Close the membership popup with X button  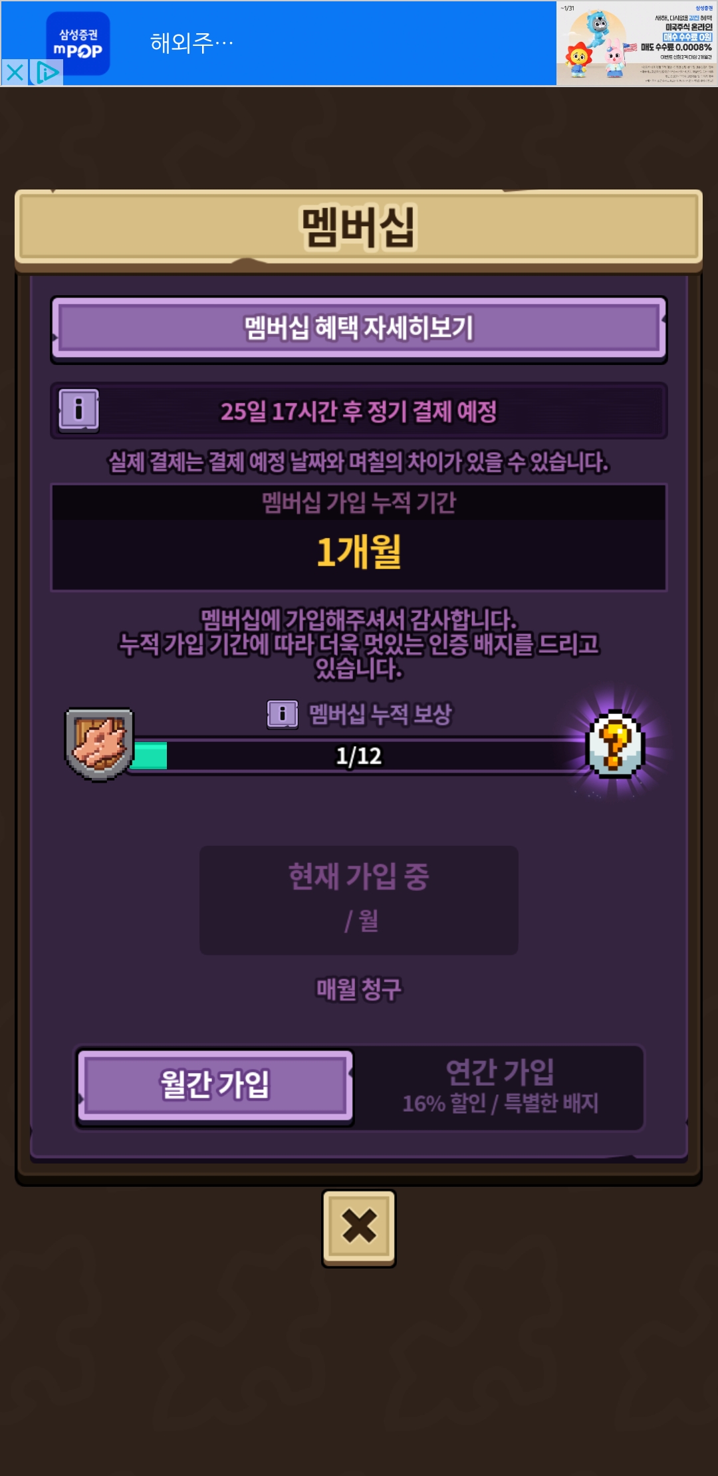(x=359, y=1227)
